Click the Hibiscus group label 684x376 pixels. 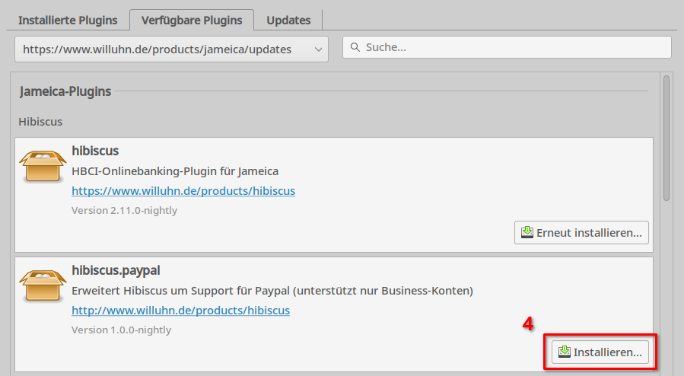40,122
